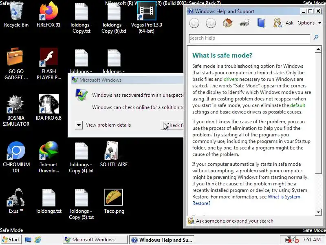
Task: Click the Ask people icon in toolbar
Action: point(278,23)
